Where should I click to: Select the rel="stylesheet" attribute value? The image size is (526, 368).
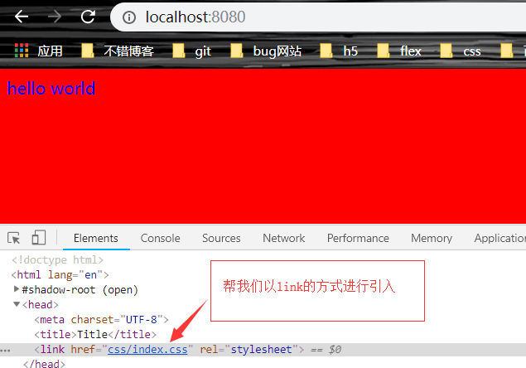click(261, 349)
